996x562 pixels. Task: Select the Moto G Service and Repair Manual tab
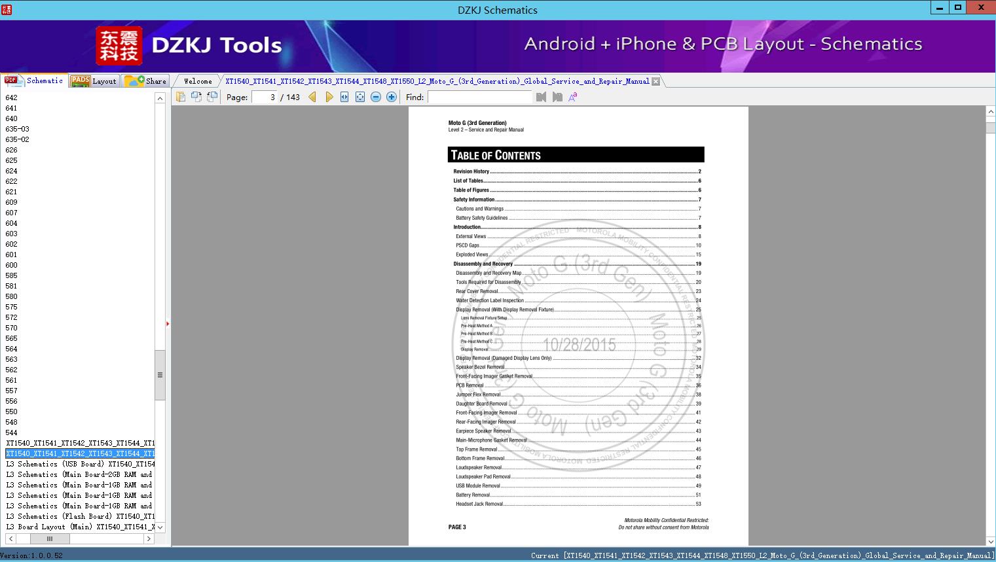coord(437,81)
